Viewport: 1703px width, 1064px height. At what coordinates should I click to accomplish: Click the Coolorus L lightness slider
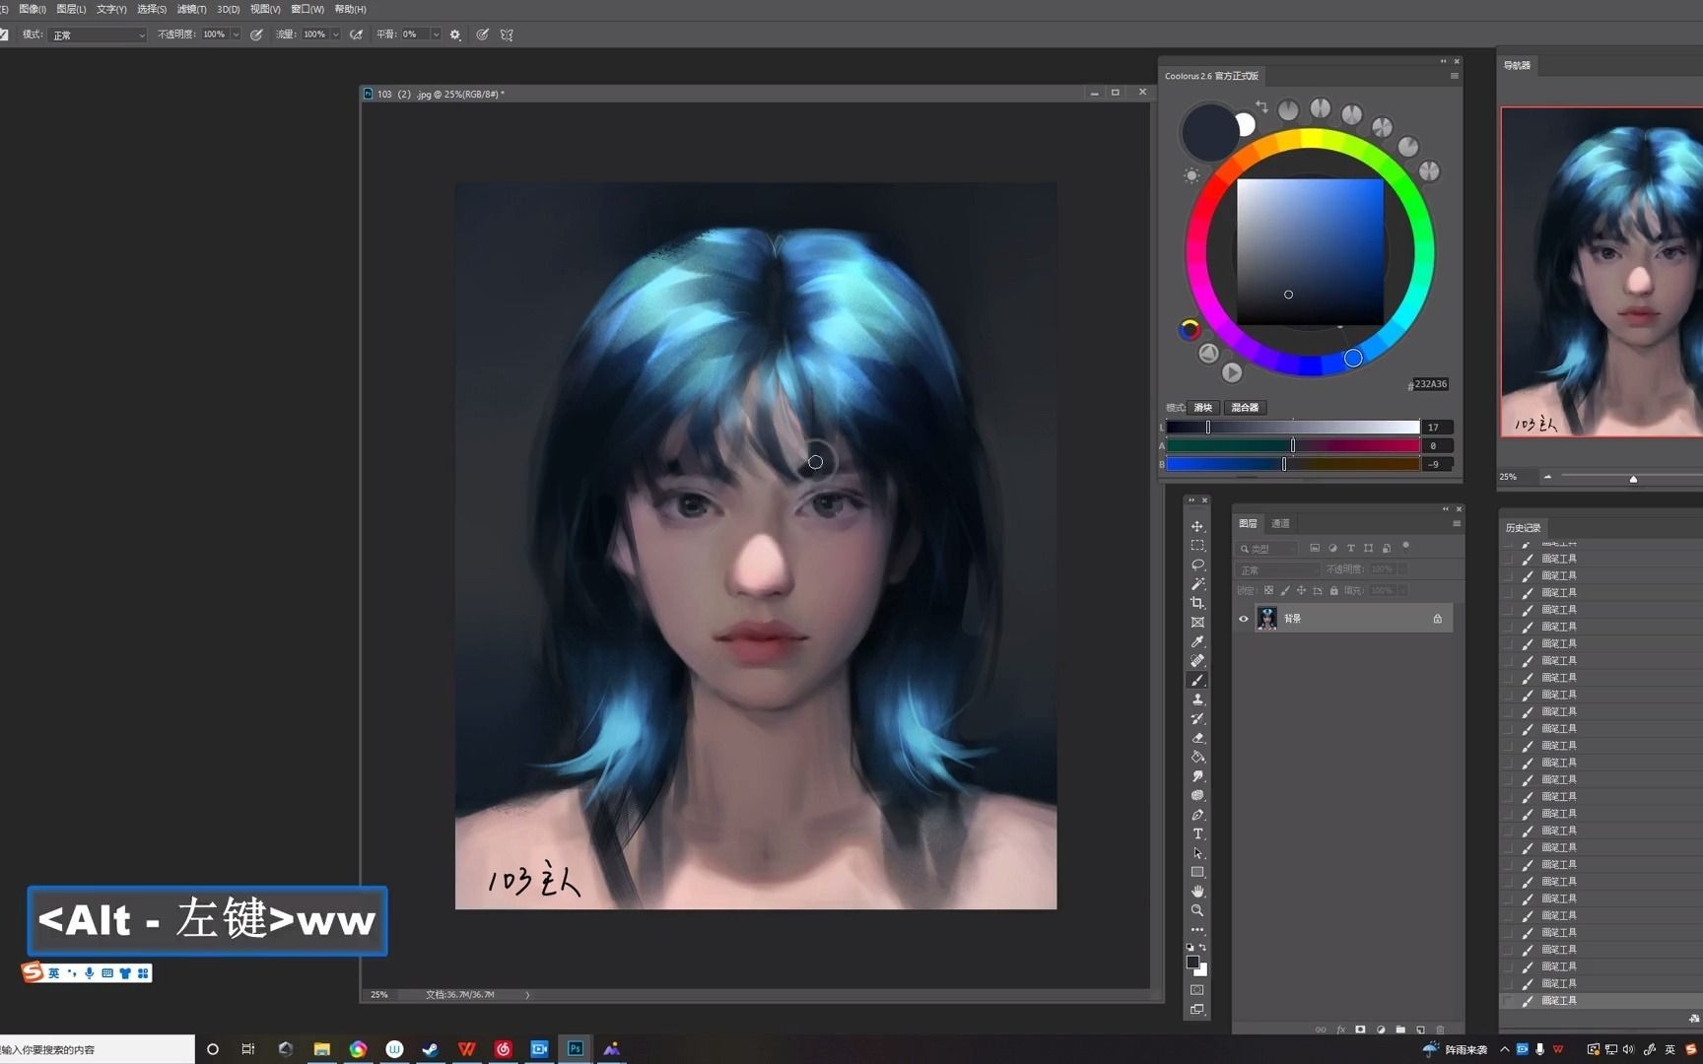coord(1293,427)
